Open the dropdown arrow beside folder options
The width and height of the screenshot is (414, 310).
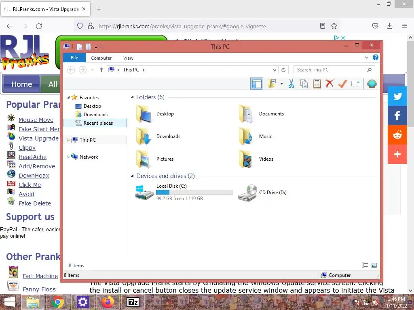(281, 84)
